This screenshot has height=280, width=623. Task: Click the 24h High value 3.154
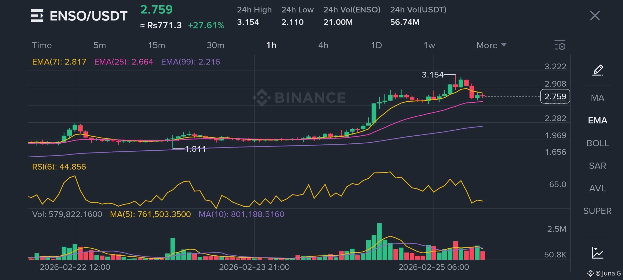[x=248, y=22]
